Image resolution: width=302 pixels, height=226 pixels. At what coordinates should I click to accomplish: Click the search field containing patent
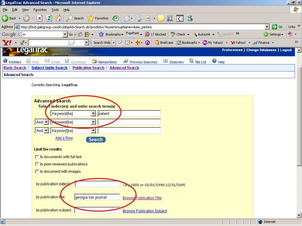tap(129, 114)
